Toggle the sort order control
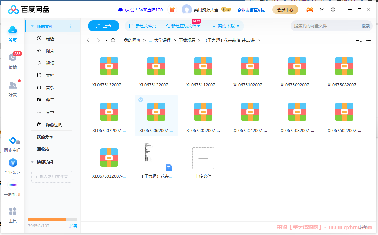Screen dimensions: 378x235 pos(358,40)
